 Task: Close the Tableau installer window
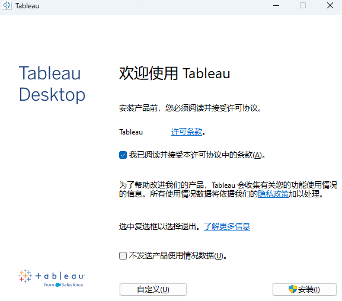(x=330, y=6)
